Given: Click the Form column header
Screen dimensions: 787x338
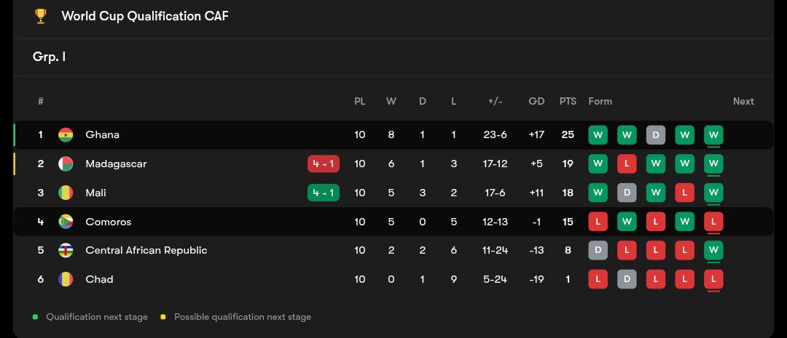Looking at the screenshot, I should 600,101.
